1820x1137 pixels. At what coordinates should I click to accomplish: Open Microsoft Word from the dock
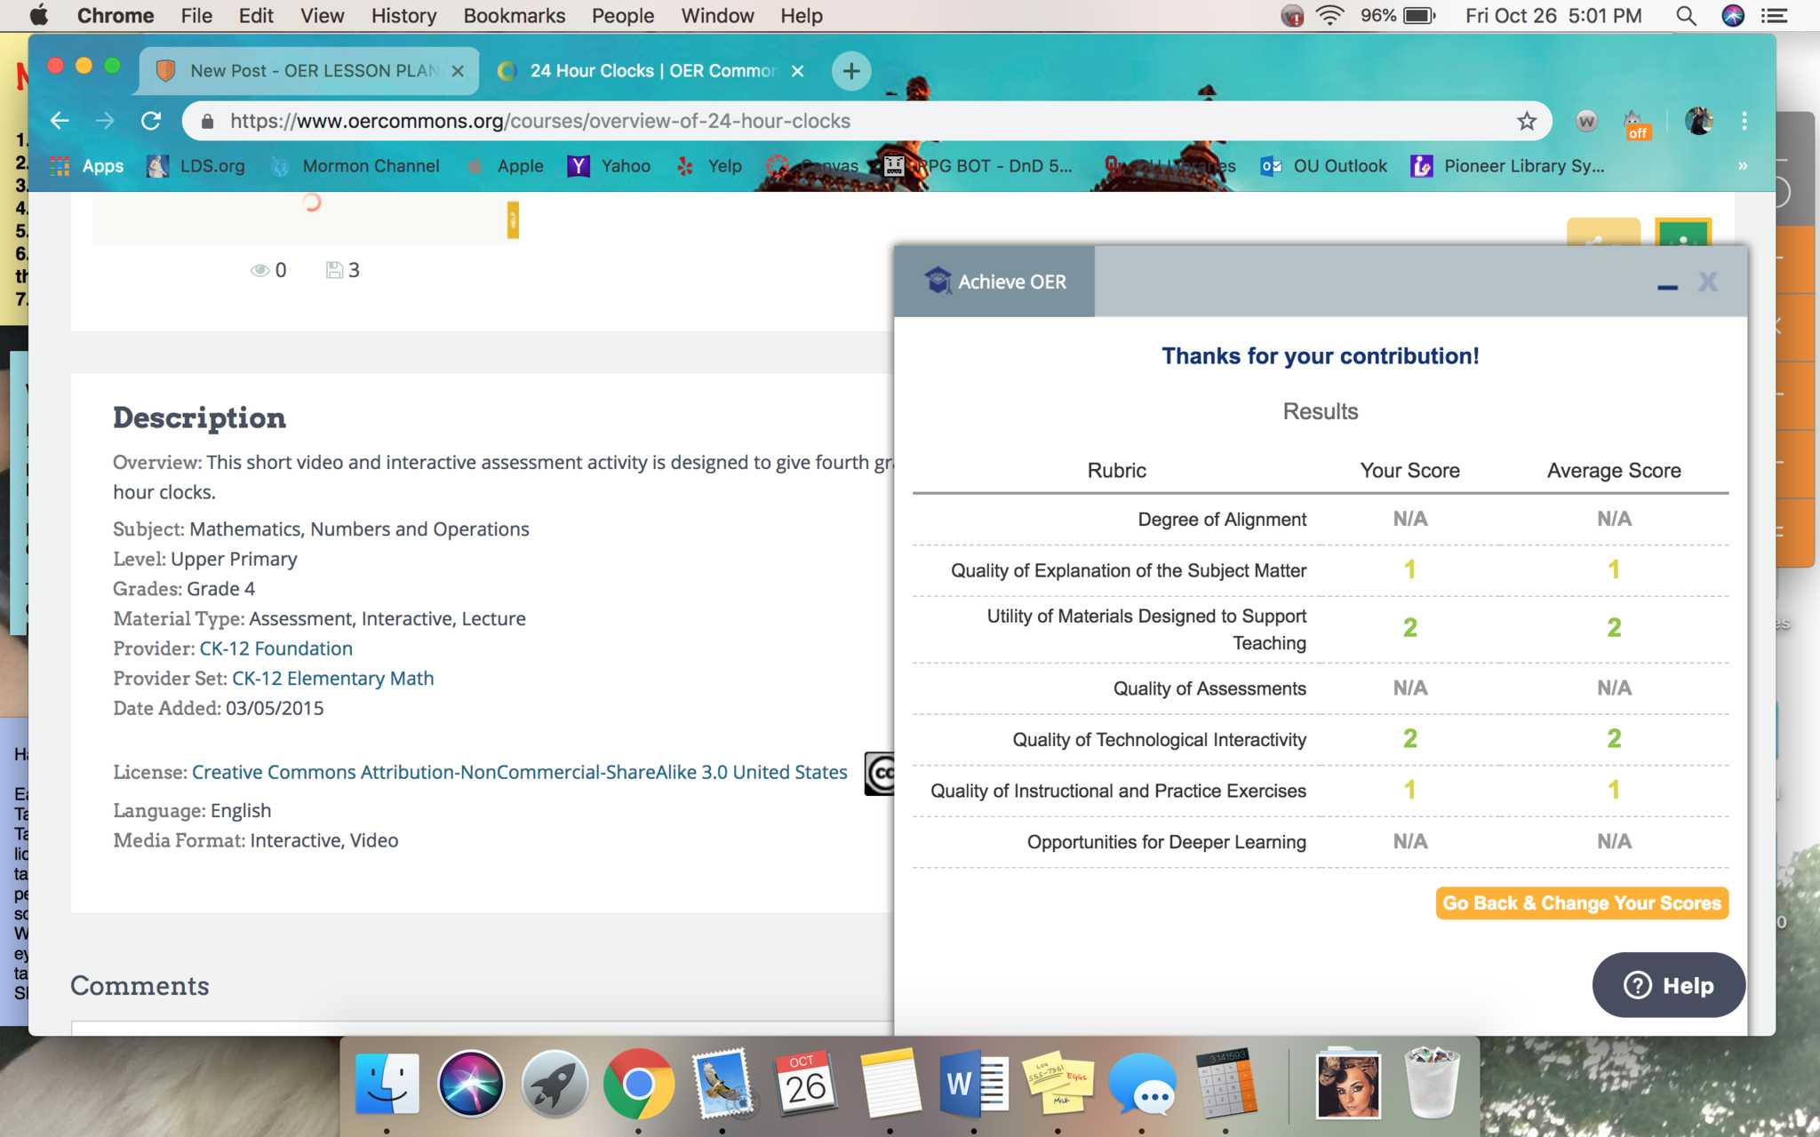pyautogui.click(x=973, y=1084)
